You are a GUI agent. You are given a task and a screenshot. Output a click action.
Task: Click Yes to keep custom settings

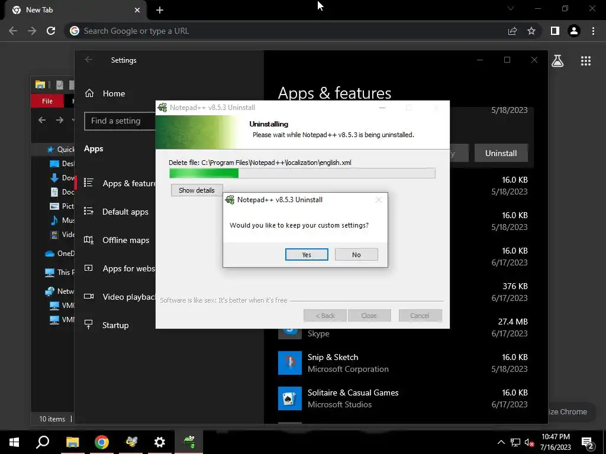pos(307,254)
